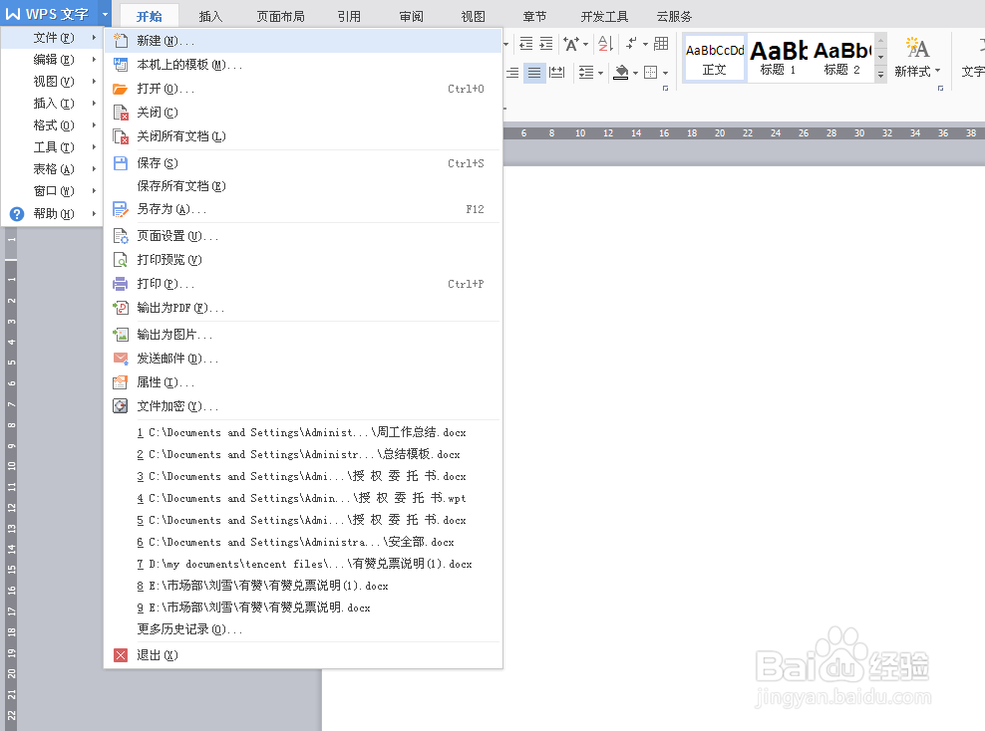Switch to 云服务 ribbon tab

coord(674,16)
